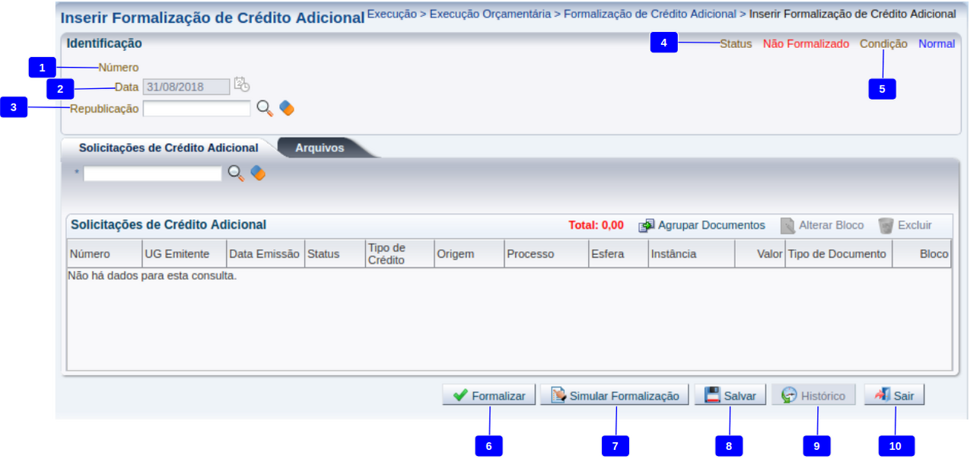The image size is (970, 459).
Task: Click the Excluir trash icon
Action: (x=886, y=226)
